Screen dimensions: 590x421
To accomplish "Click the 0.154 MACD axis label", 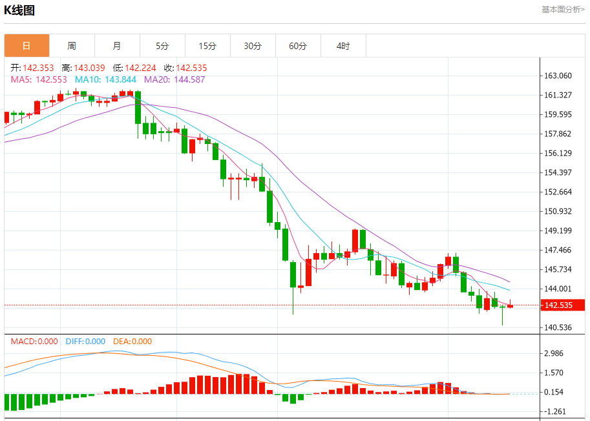I will pos(554,392).
